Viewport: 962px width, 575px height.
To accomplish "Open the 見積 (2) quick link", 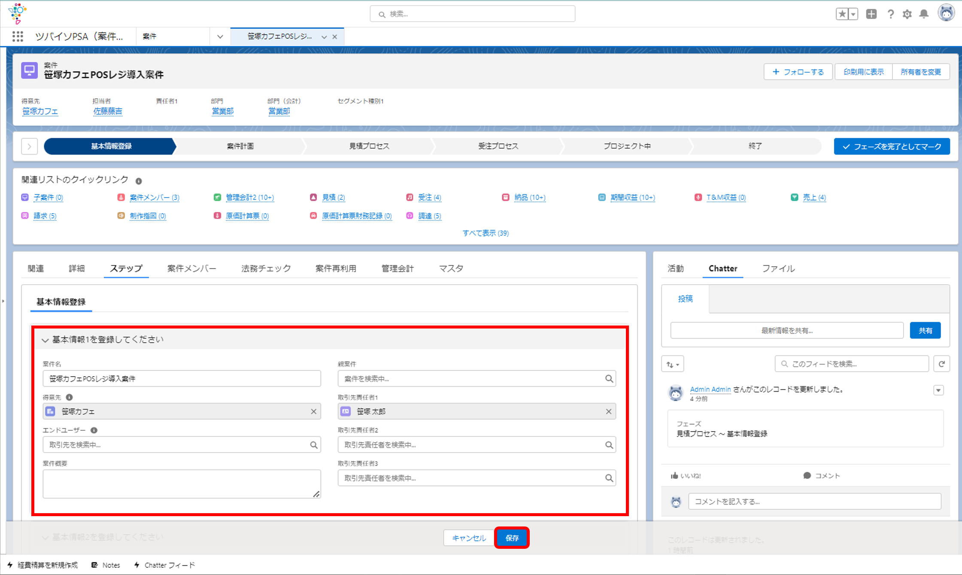I will click(x=334, y=198).
